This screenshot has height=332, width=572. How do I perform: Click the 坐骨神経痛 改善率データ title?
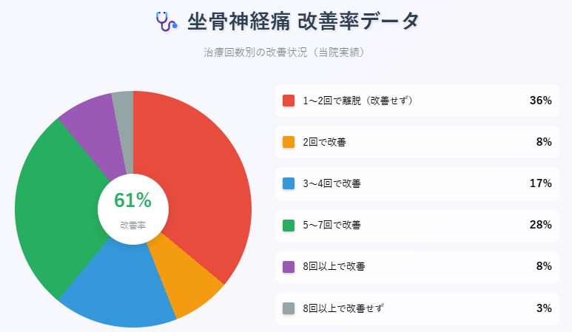point(303,21)
